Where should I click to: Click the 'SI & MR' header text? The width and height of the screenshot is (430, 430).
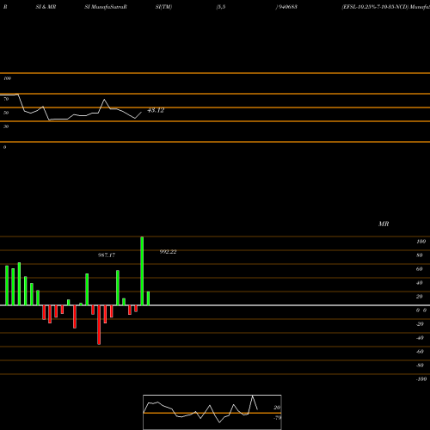point(46,7)
